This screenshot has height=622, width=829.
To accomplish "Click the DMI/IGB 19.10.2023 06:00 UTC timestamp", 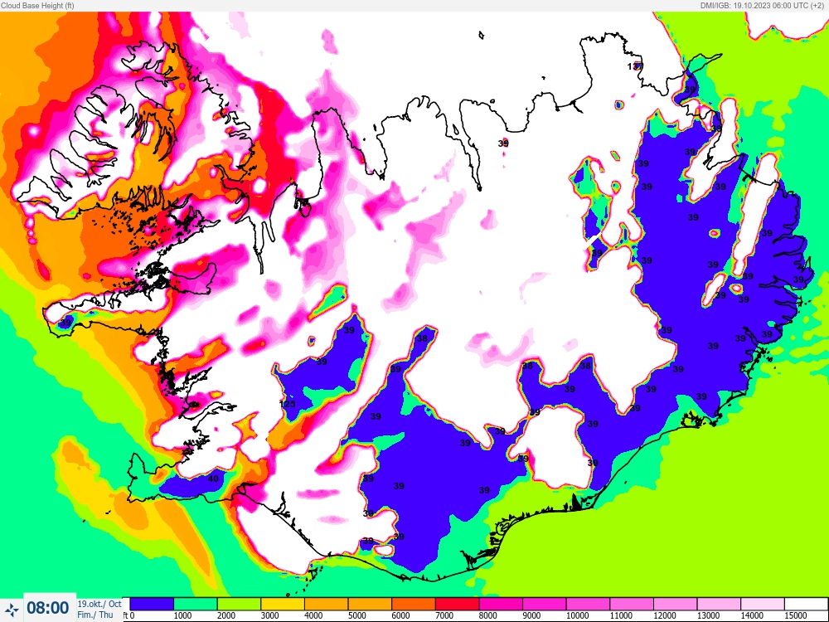I will click(x=761, y=5).
